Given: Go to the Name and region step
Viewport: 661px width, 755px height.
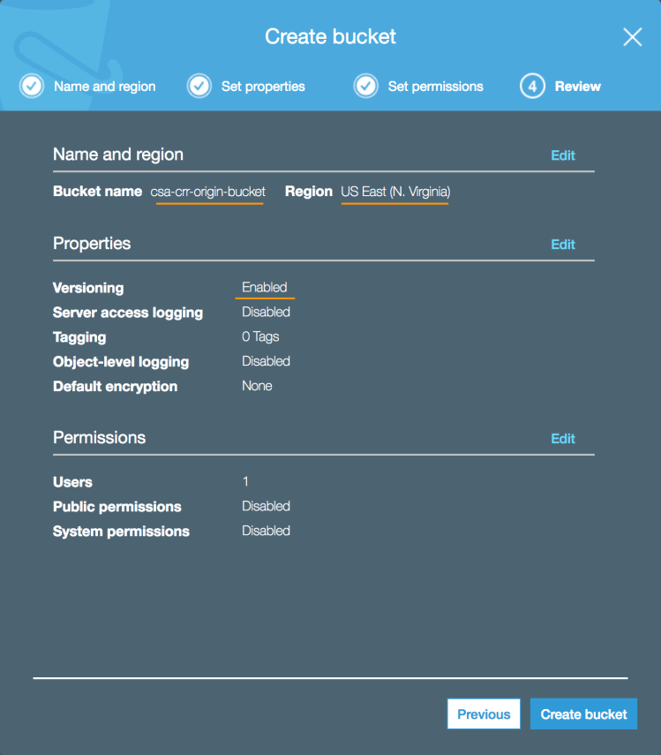Looking at the screenshot, I should 104,87.
